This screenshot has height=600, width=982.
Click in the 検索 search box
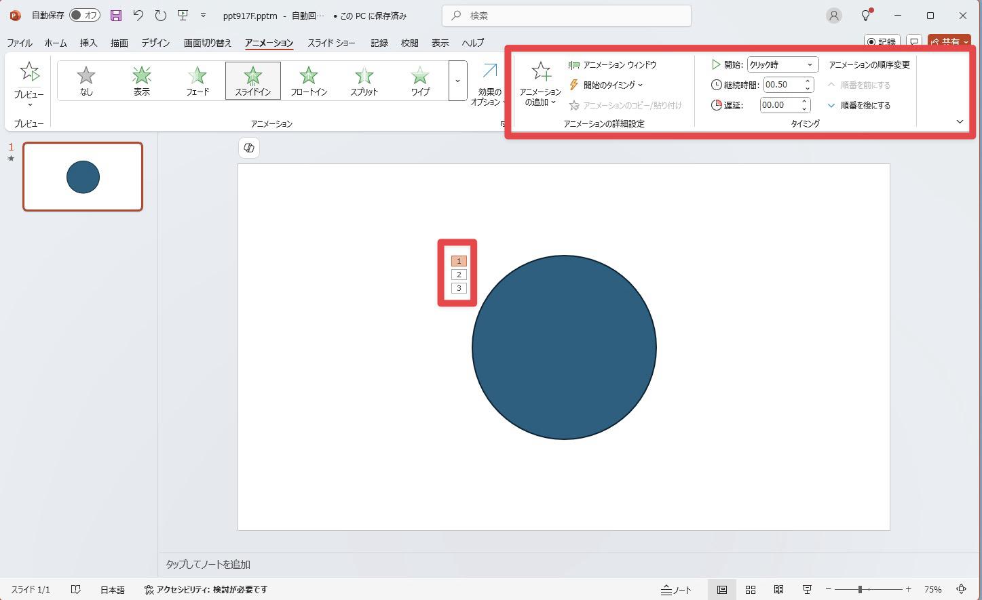coord(567,15)
